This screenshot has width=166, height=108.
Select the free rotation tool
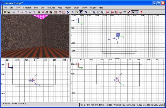click(x=86, y=12)
